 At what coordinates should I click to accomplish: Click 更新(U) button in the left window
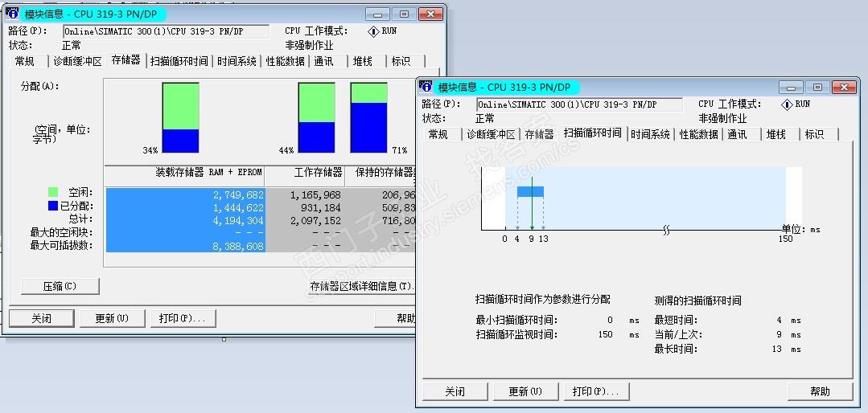pos(113,318)
